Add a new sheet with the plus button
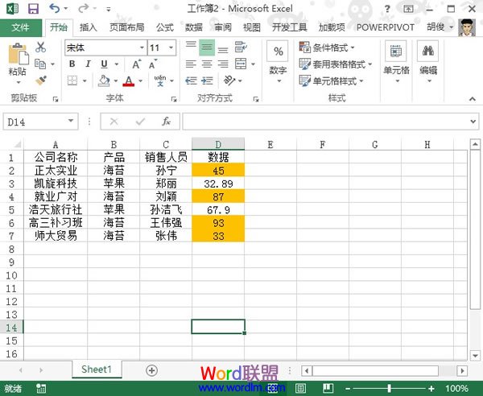483x396 pixels. pos(151,370)
